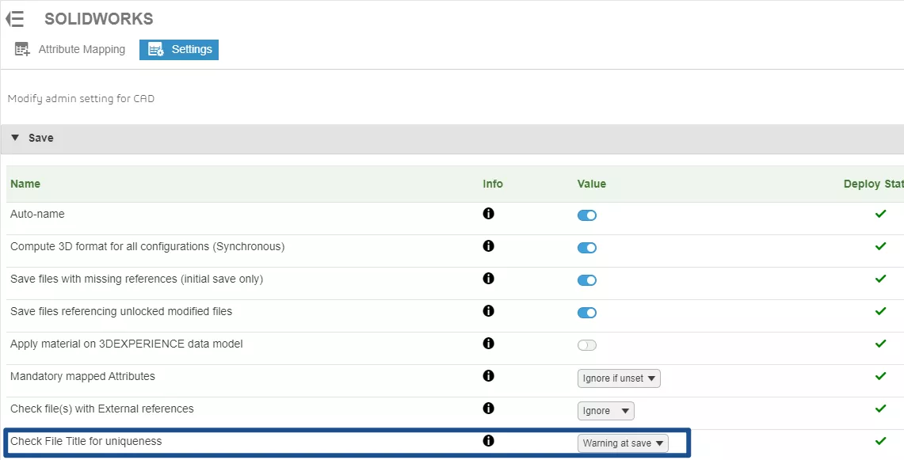Viewport: 904px width, 460px height.
Task: Click the back menu icon beside SOLIDWORKS
Action: point(15,19)
